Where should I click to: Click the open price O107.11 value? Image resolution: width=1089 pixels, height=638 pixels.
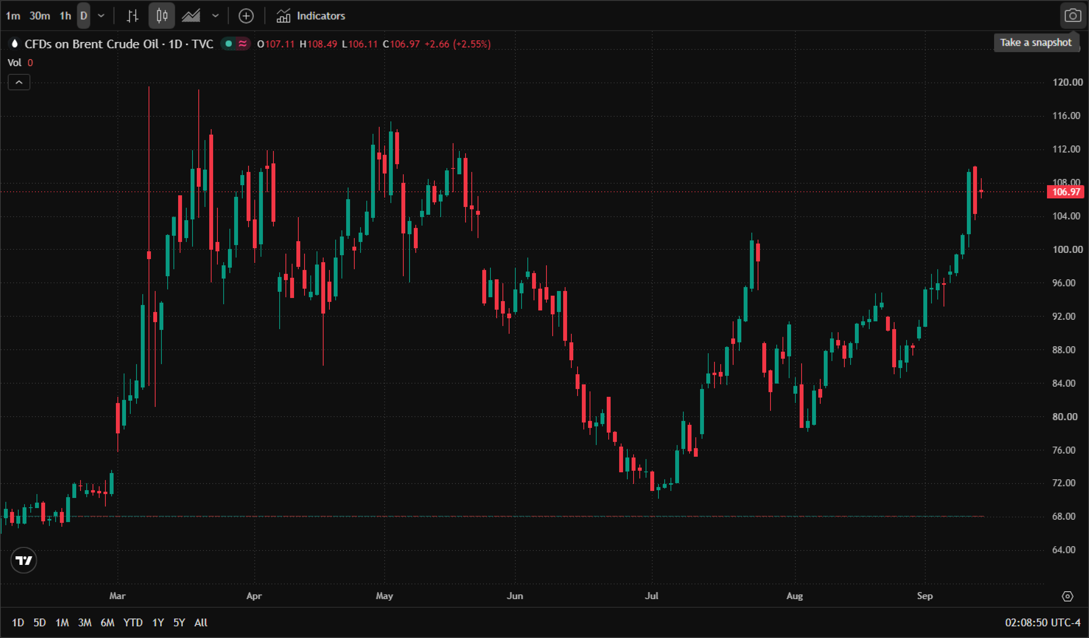pyautogui.click(x=276, y=44)
